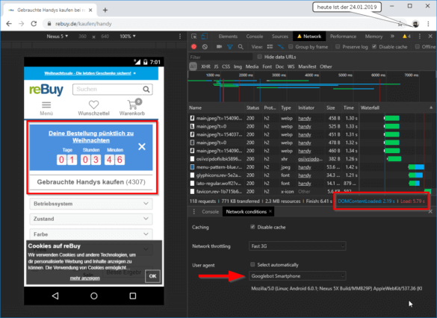
Task: Click the mehr anzeigen cookie link
Action: click(84, 278)
